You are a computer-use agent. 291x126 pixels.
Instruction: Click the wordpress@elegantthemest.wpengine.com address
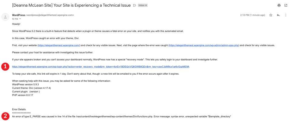click(50, 15)
